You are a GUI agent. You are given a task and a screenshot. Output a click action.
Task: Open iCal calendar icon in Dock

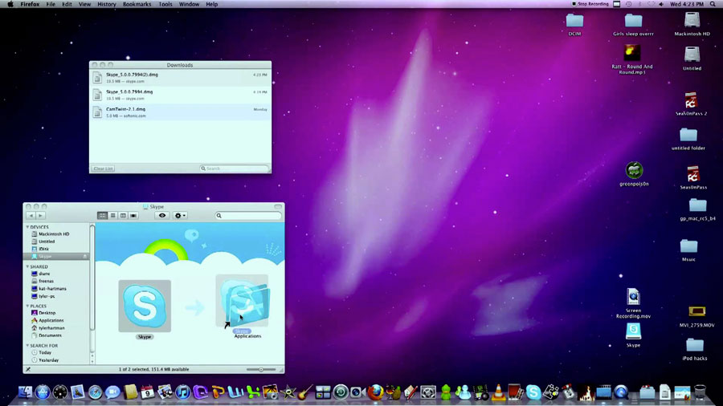tap(148, 392)
